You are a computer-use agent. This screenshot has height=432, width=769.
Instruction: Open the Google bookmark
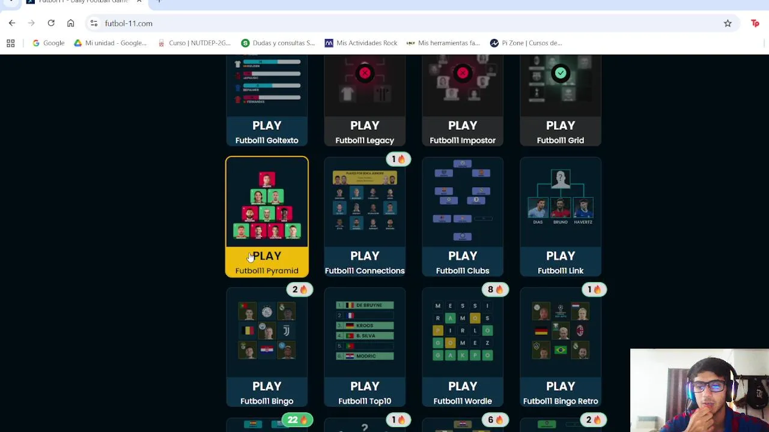(x=48, y=43)
